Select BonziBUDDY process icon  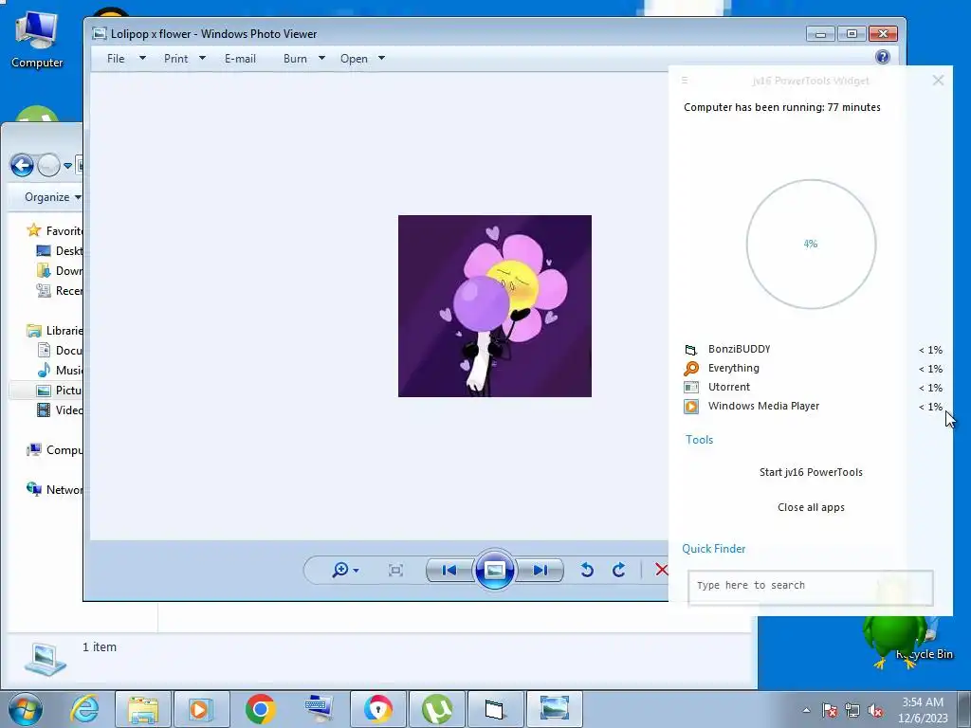691,350
